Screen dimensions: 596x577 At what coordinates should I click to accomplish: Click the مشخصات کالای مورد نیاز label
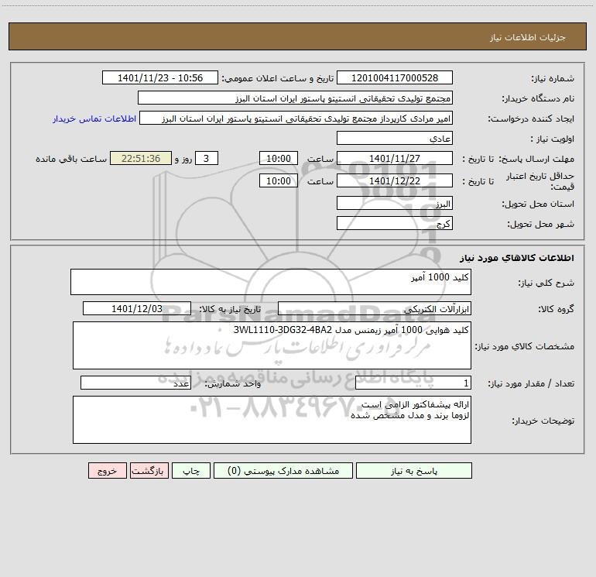525,346
